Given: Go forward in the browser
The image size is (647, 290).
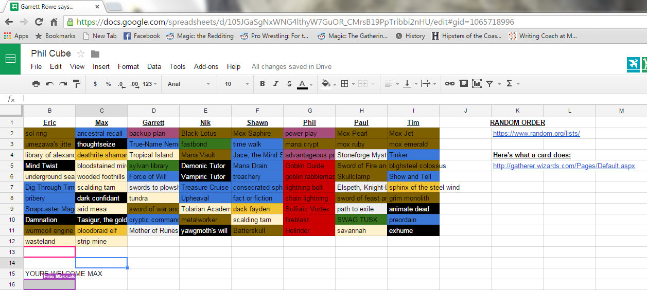Looking at the screenshot, I should click(x=24, y=22).
